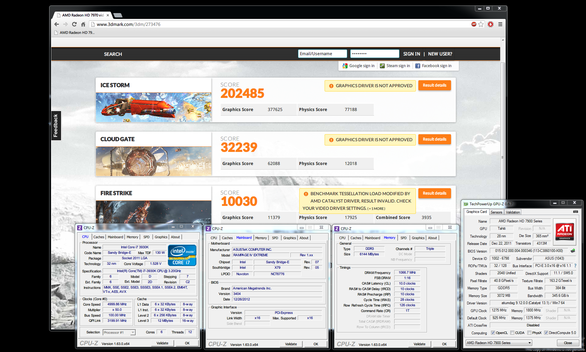586x352 pixels.
Task: Close the AMD Radeon HD 7970 tab
Action: coord(108,15)
